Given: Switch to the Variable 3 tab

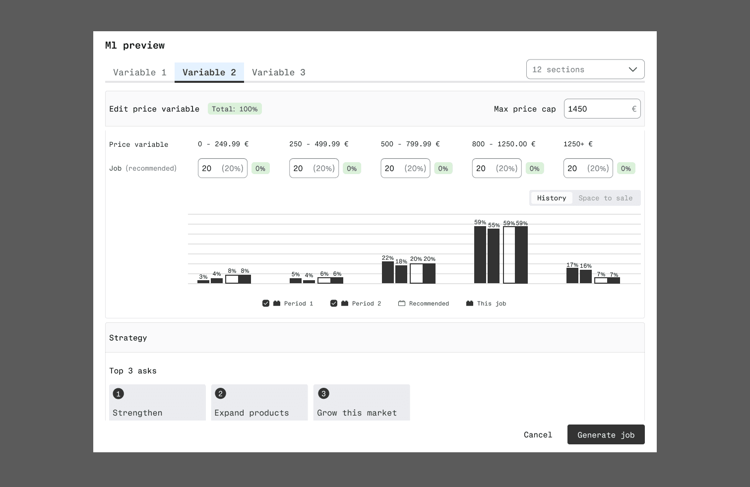Looking at the screenshot, I should [x=279, y=72].
